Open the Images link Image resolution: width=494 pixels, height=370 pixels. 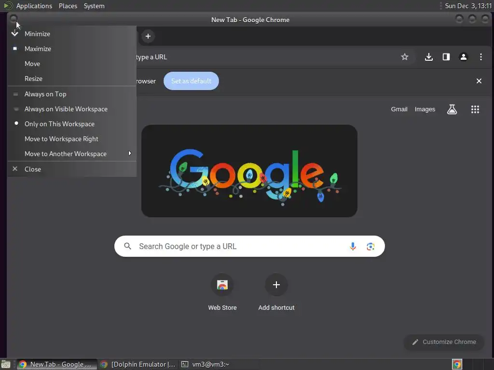425,109
